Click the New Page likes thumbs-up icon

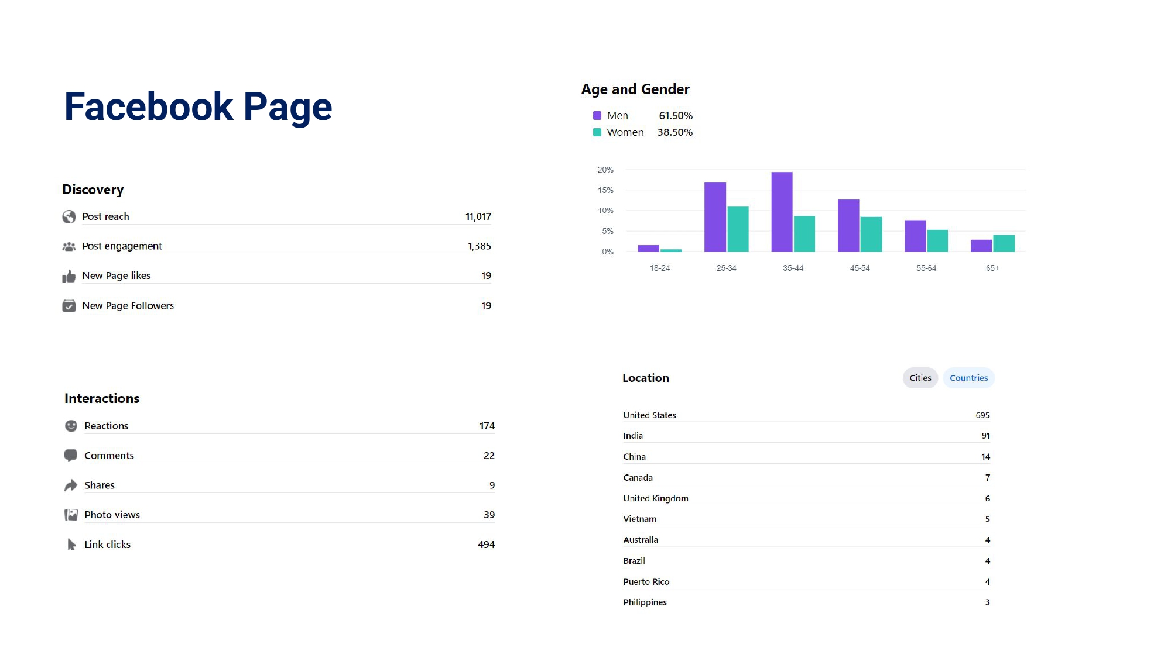click(69, 276)
